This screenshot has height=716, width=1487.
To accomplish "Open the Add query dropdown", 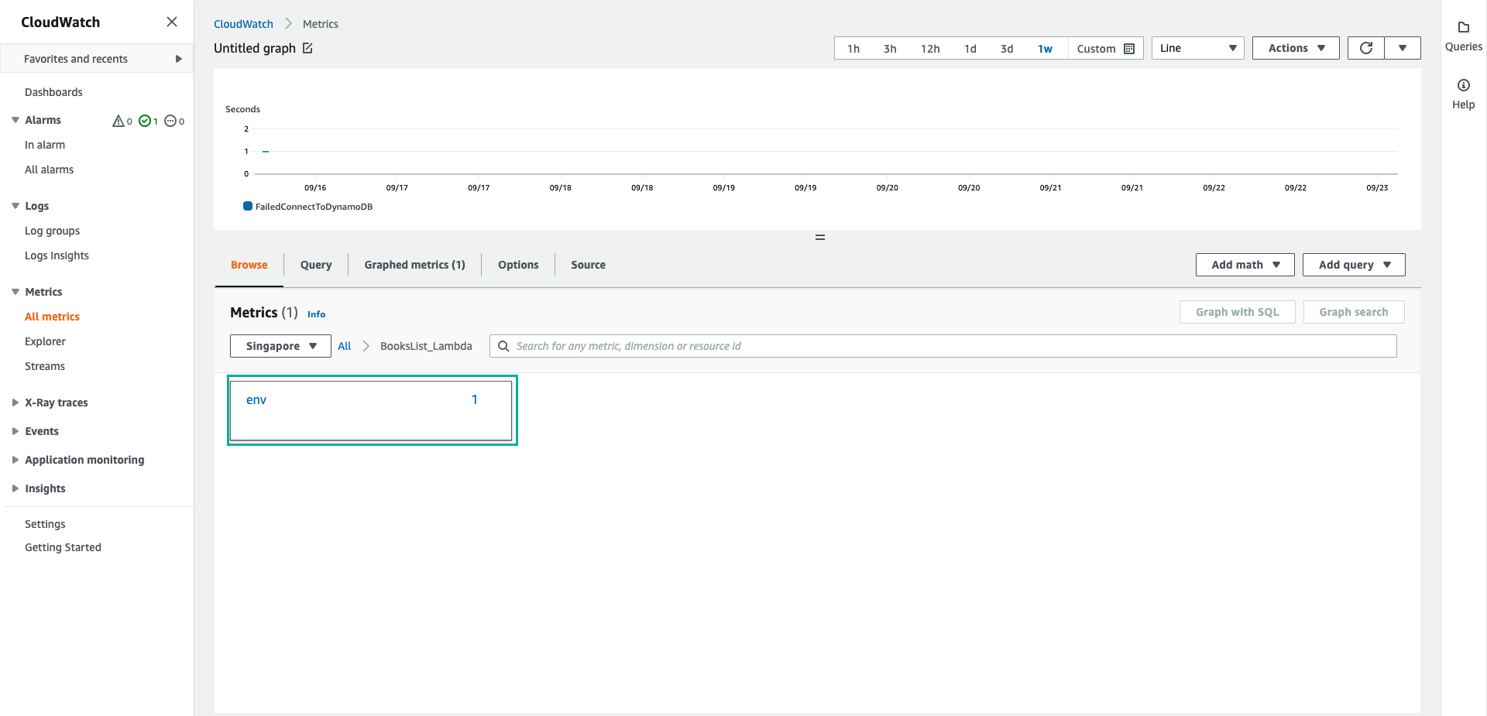I will (x=1354, y=265).
